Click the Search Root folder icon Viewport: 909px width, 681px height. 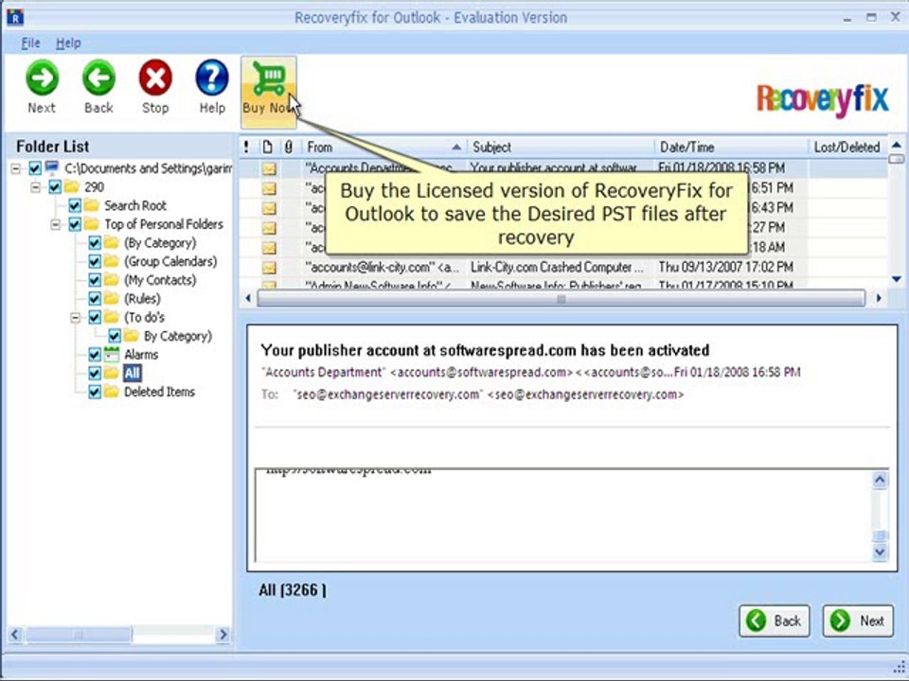[x=92, y=205]
